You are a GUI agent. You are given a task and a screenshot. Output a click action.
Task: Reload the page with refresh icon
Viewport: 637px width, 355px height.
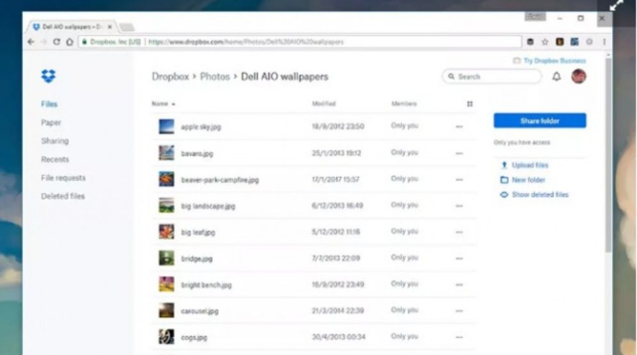(56, 42)
